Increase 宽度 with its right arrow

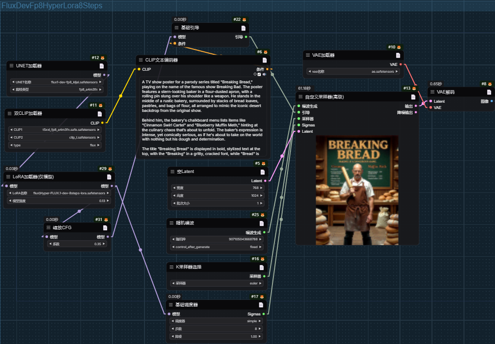pyautogui.click(x=261, y=188)
